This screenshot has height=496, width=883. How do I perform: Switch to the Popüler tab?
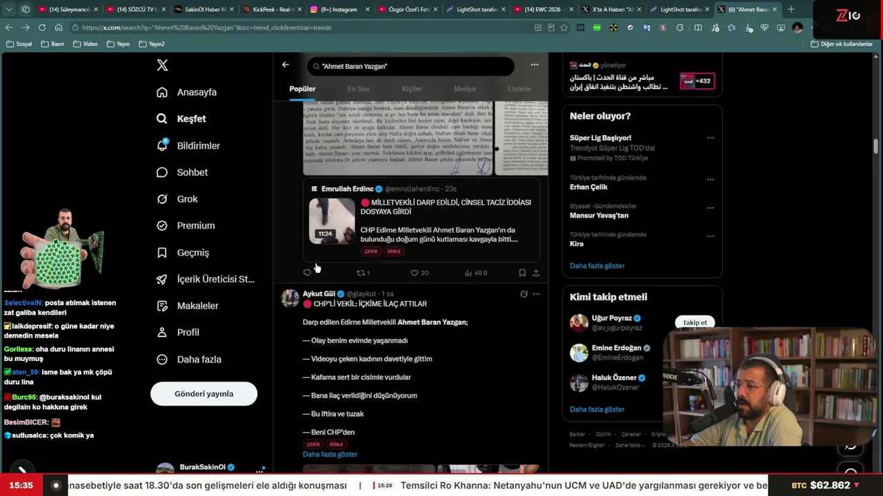click(302, 89)
